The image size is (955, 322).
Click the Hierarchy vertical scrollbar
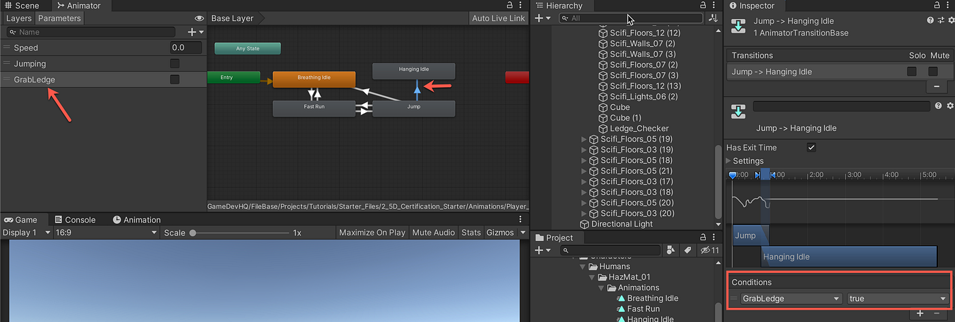pyautogui.click(x=720, y=182)
